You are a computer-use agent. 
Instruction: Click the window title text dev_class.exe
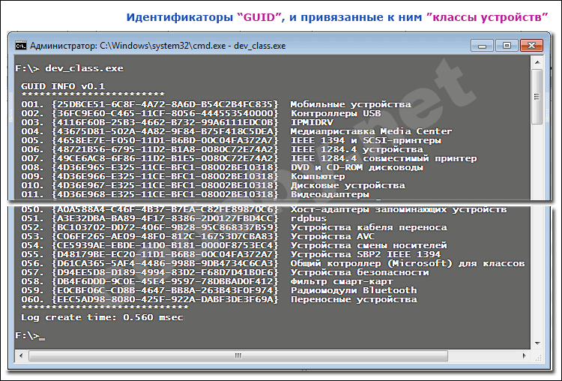[x=260, y=46]
